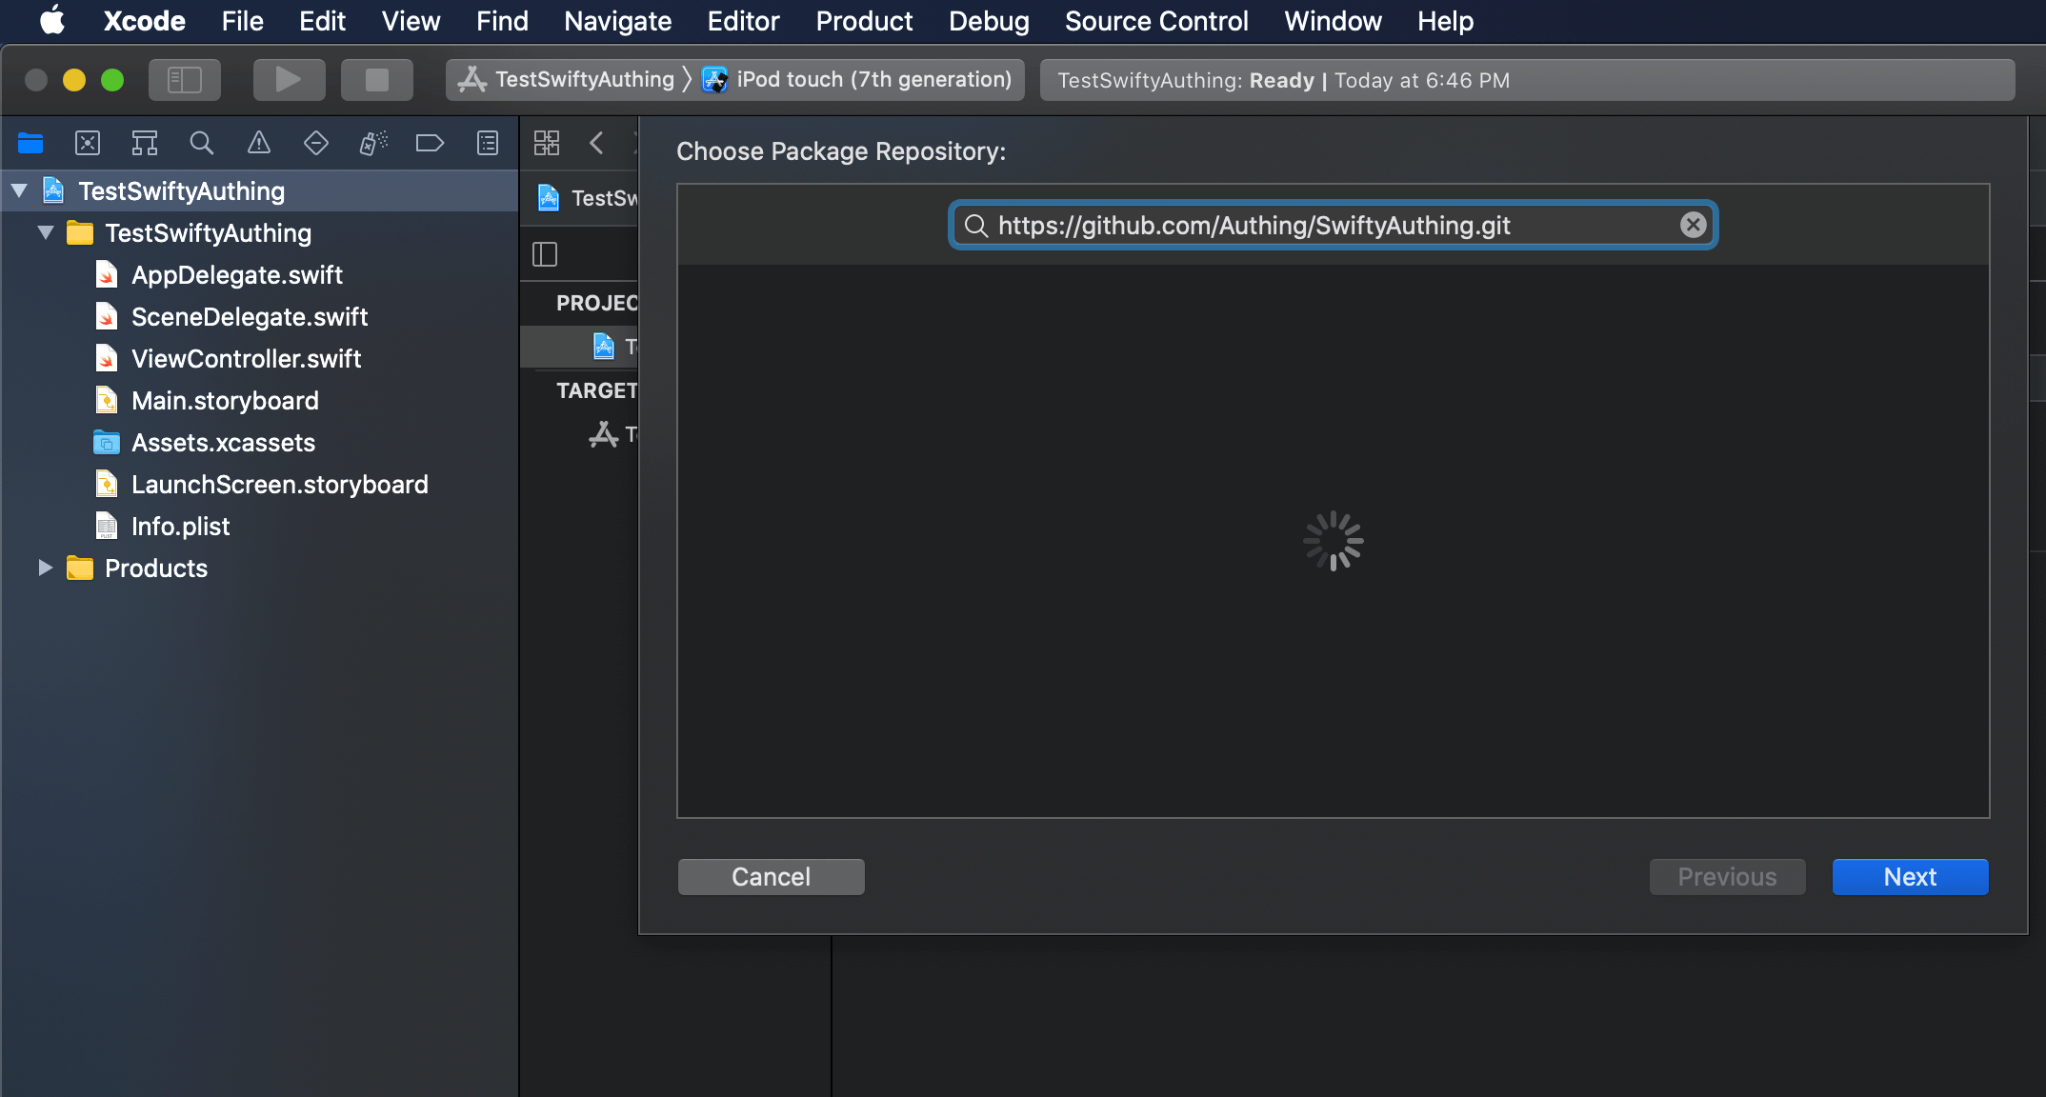Collapse the TestSwiftyAuthing folder group
Image resolution: width=2046 pixels, height=1097 pixels.
(45, 233)
